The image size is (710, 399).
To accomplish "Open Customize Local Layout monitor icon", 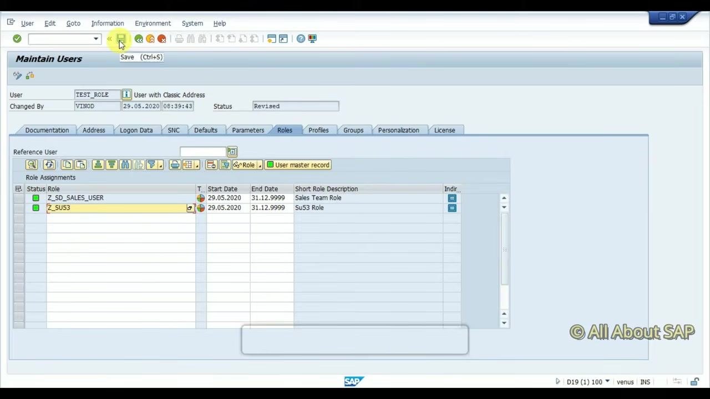I will (x=312, y=39).
